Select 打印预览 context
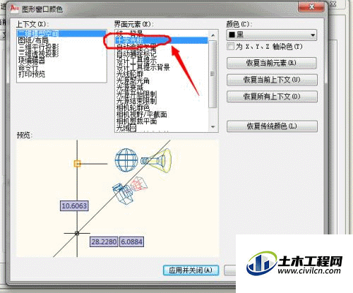Image resolution: width=353 pixels, height=293 pixels. click(61, 74)
